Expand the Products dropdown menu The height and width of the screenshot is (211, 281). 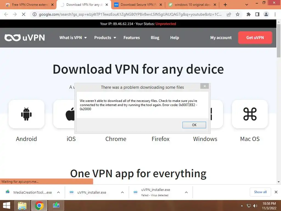tap(105, 38)
